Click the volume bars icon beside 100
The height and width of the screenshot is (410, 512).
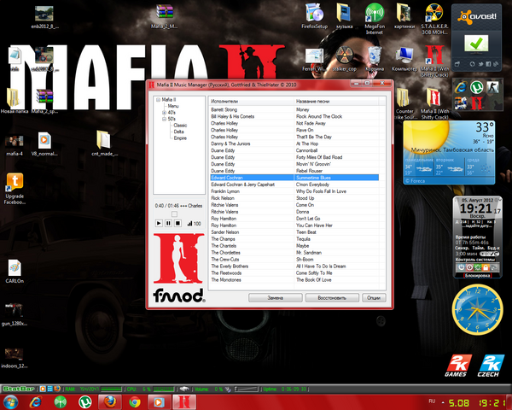click(x=189, y=224)
